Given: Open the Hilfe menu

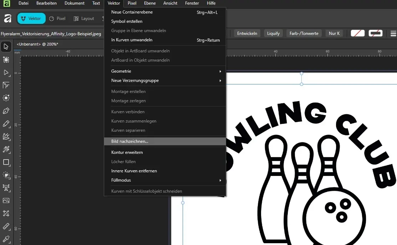Looking at the screenshot, I should [x=211, y=3].
